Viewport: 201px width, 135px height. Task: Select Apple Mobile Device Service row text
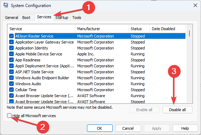pos(39,54)
